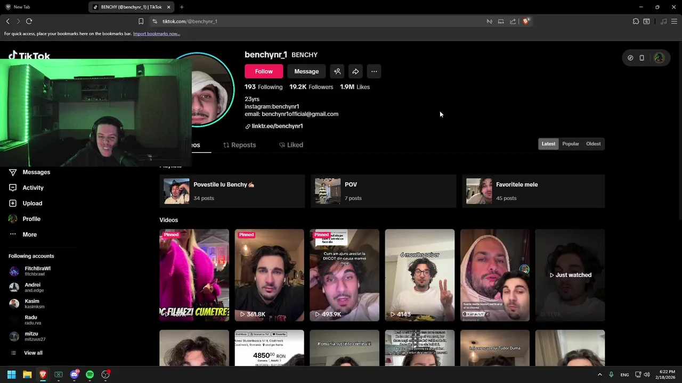Open Radu radu.rva following account
This screenshot has height=383, width=682.
26,320
